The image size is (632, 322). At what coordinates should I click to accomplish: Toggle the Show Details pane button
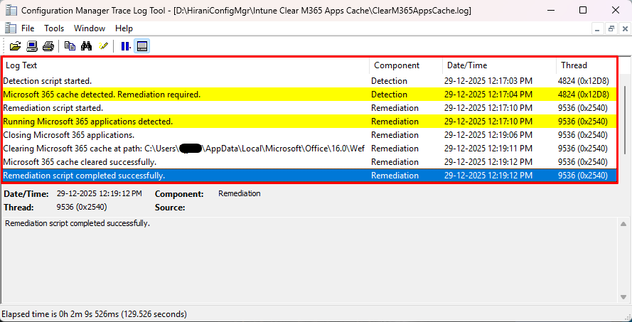click(x=142, y=46)
